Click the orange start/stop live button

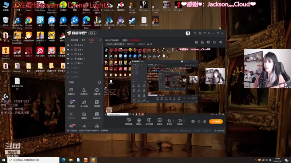point(216,121)
